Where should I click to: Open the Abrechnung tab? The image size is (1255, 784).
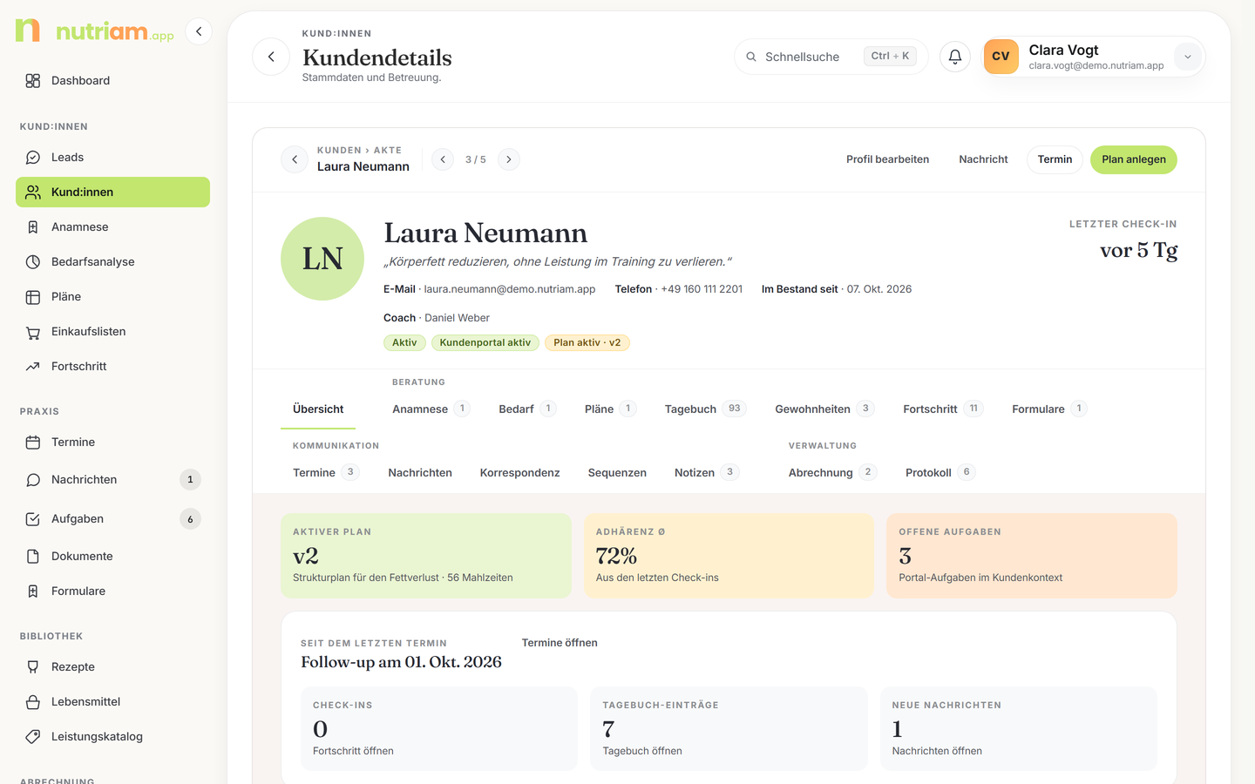point(831,473)
